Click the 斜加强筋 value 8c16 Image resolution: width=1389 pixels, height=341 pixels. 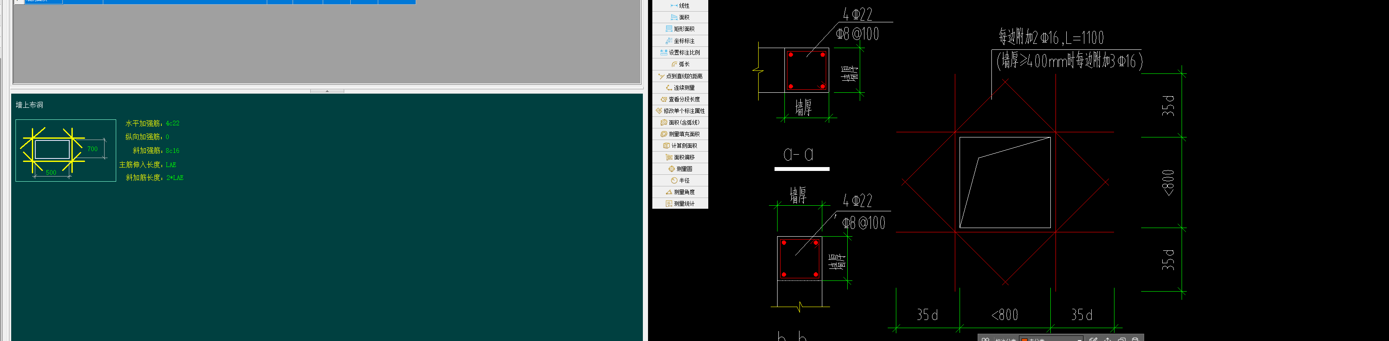173,151
